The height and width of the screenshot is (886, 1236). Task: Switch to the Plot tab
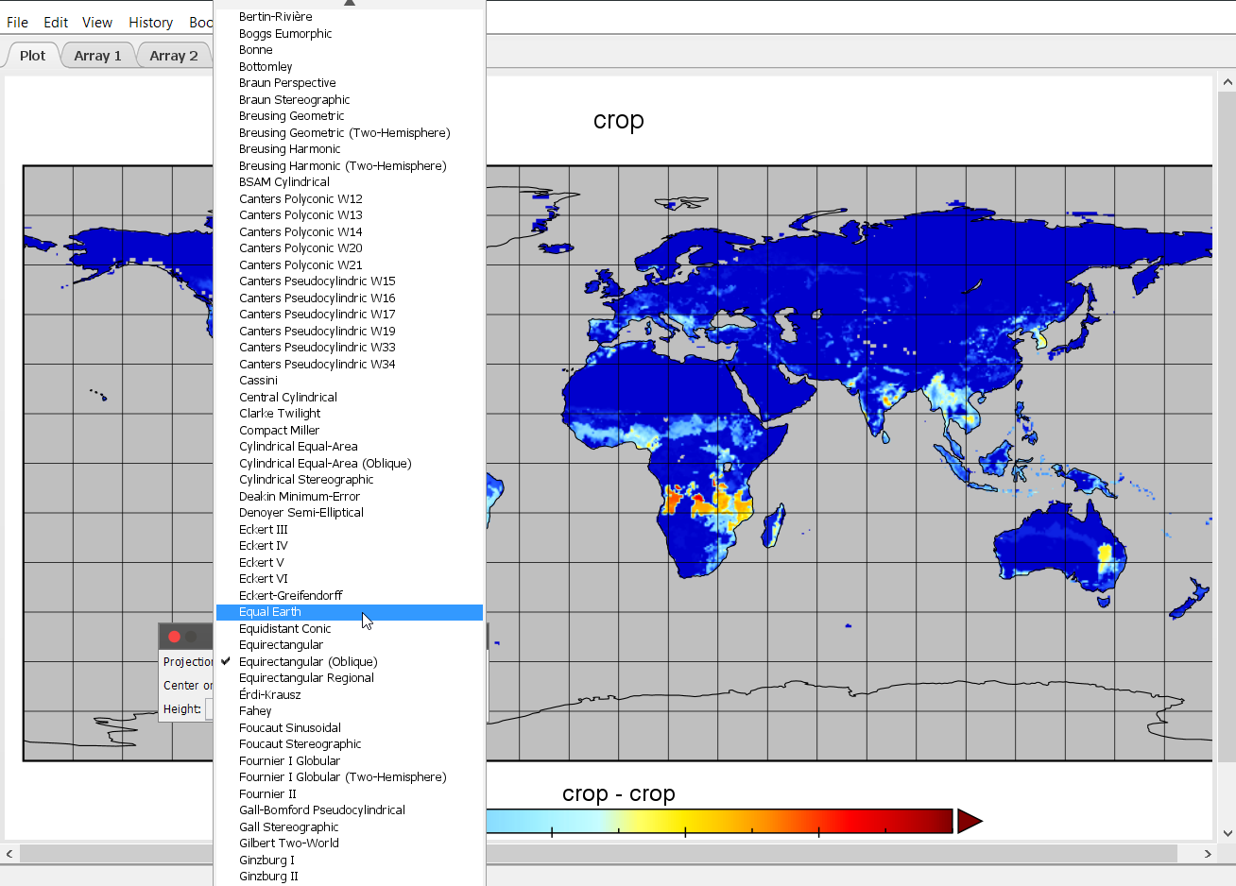pyautogui.click(x=33, y=56)
